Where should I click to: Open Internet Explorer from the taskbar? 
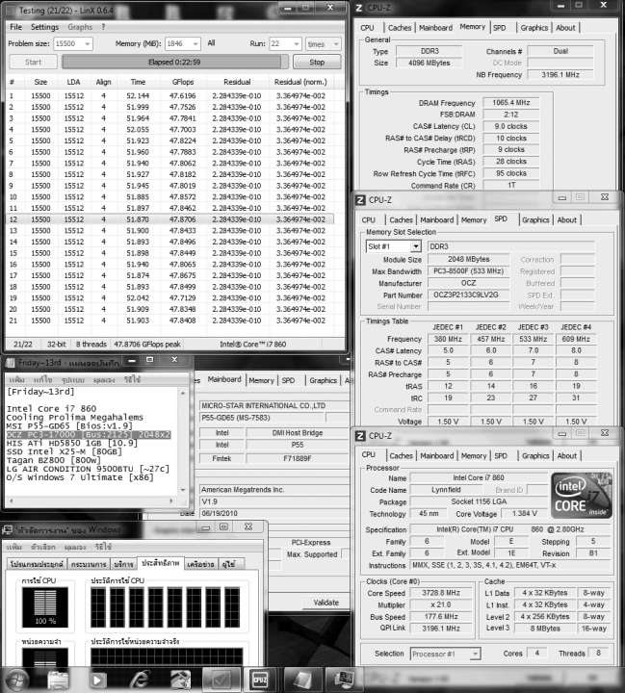pyautogui.click(x=139, y=680)
